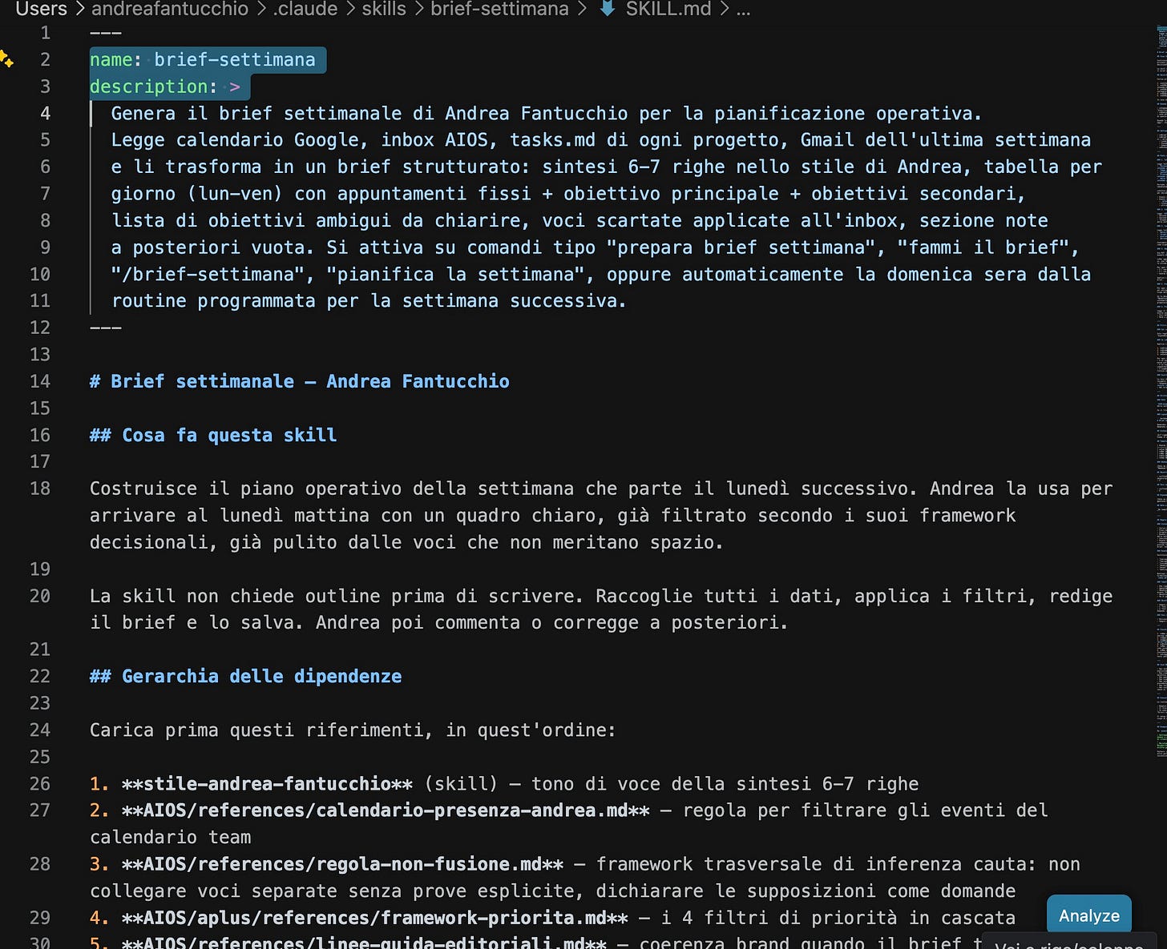Click gutter line number 22

pyautogui.click(x=40, y=676)
